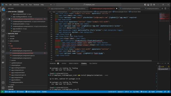Switch to the SQL CONSOLE panel tab
Image resolution: width=171 pixels, height=96 pixels.
[x=93, y=63]
